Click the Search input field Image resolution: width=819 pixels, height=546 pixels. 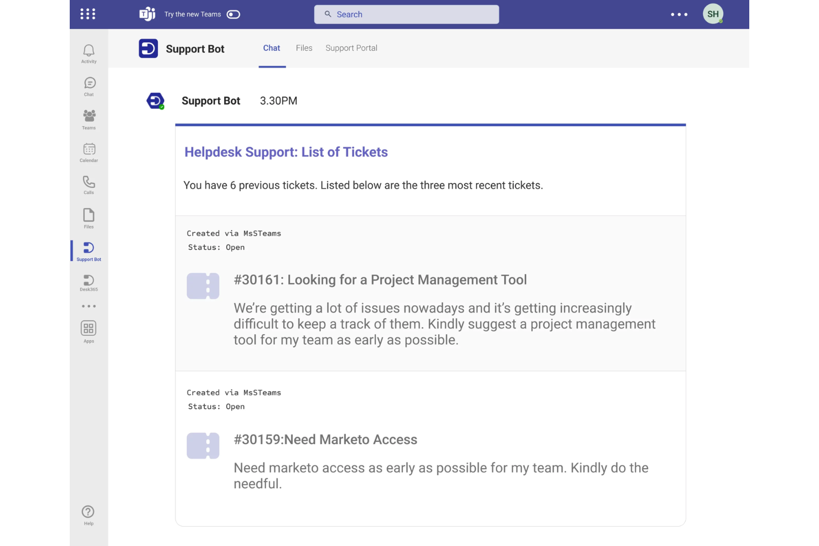[407, 14]
